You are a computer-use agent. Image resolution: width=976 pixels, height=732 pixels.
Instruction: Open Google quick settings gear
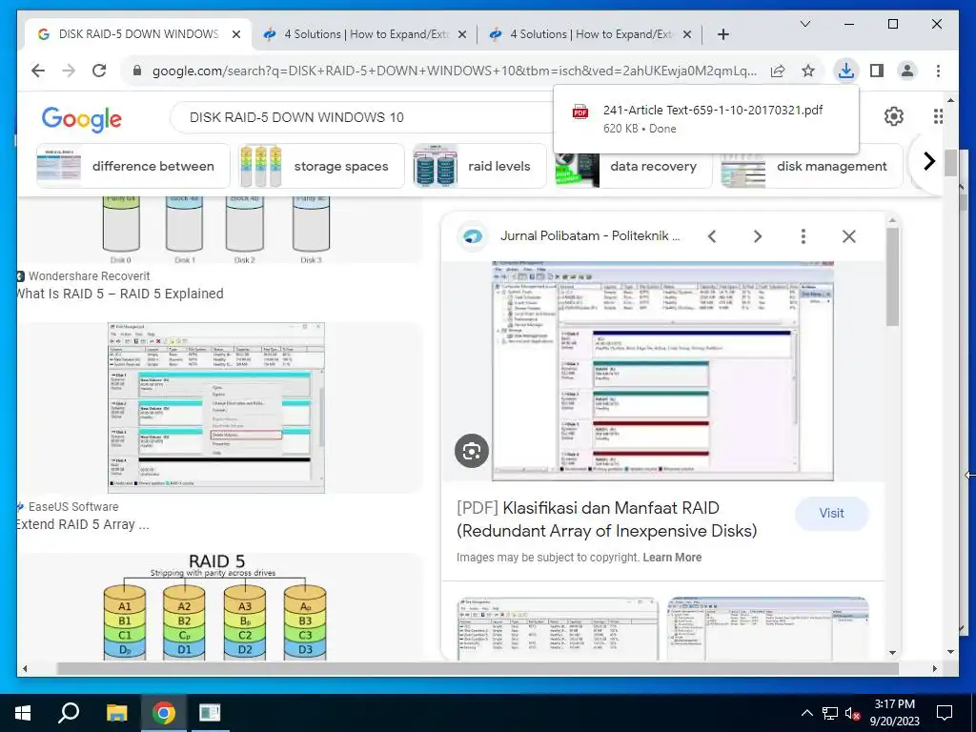click(894, 116)
